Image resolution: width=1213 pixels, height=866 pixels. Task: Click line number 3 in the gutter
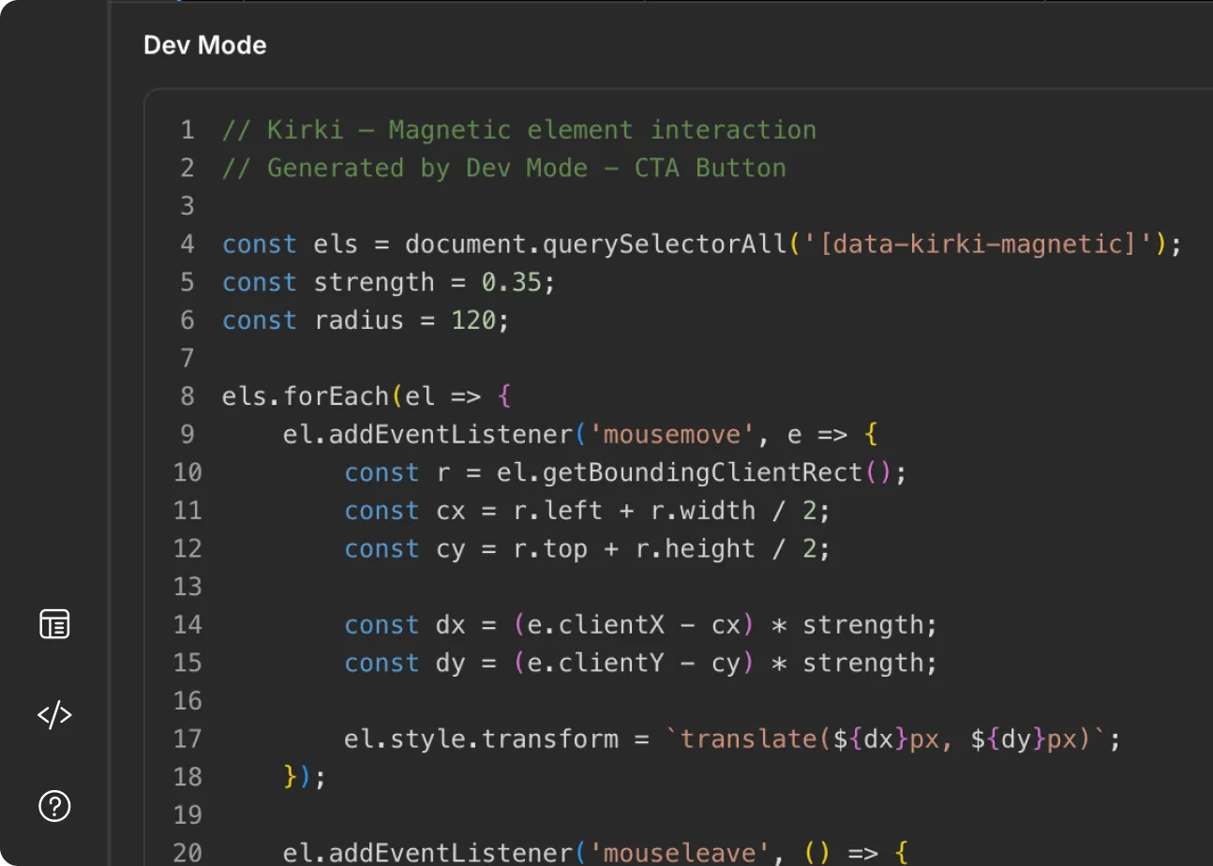pyautogui.click(x=187, y=206)
